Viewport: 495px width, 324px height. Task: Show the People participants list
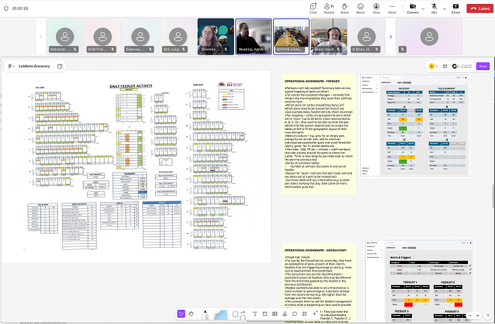pos(329,7)
